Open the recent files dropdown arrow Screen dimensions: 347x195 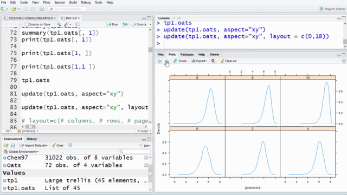(18, 9)
